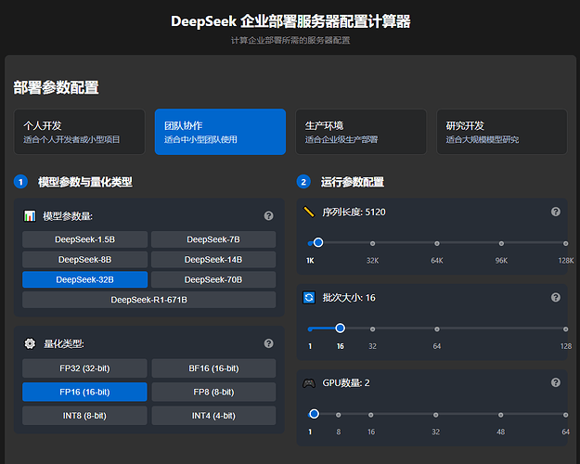Click the 运行参数配置 section title
The width and height of the screenshot is (580, 464).
click(352, 182)
